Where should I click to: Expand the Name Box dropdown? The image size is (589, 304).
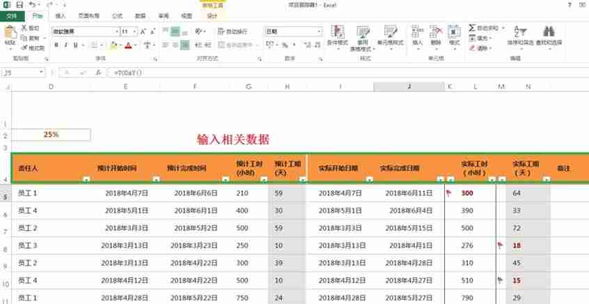tap(41, 73)
